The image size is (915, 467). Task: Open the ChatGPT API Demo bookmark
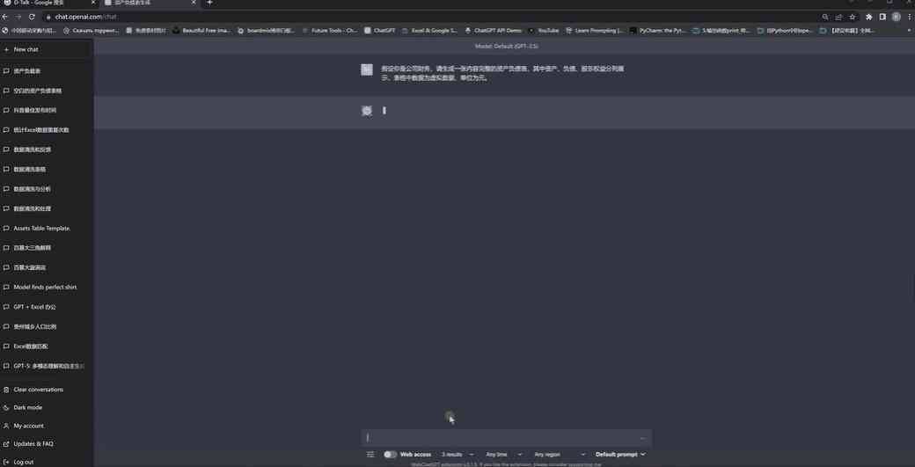coord(493,30)
